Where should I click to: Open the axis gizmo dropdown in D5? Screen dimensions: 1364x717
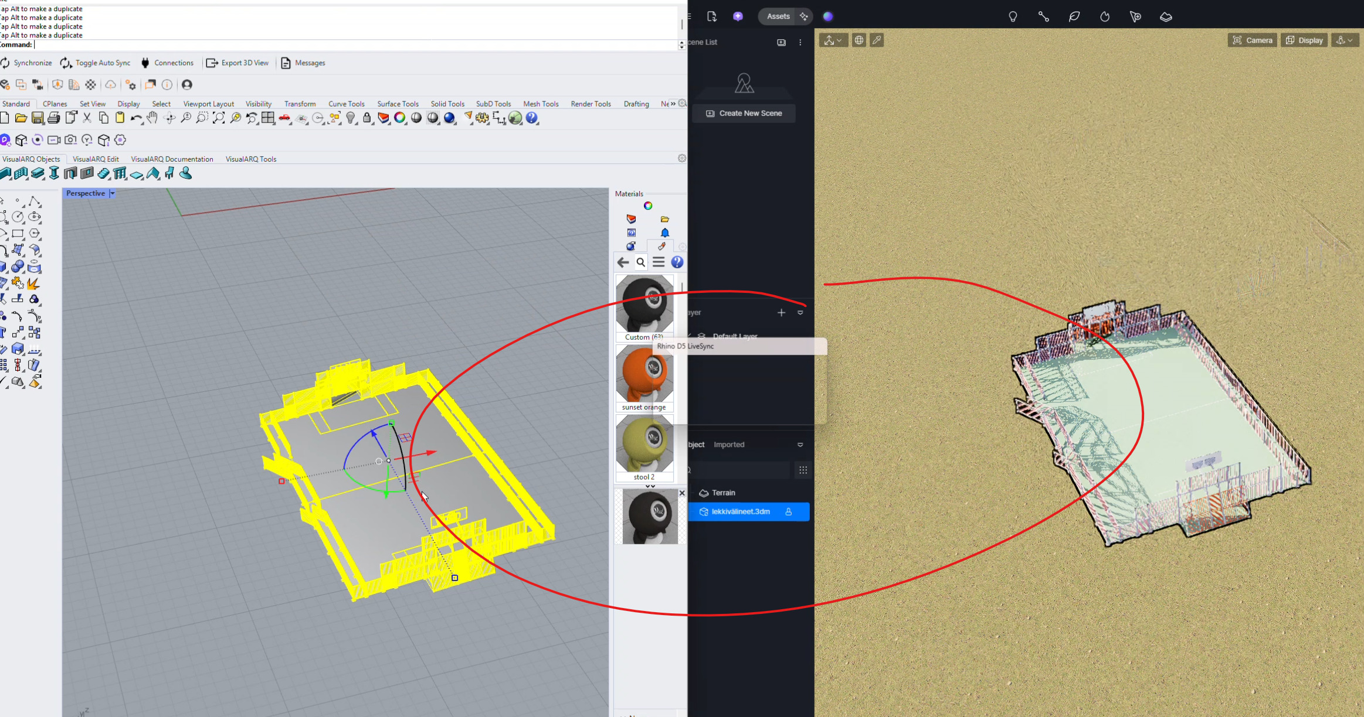[833, 40]
